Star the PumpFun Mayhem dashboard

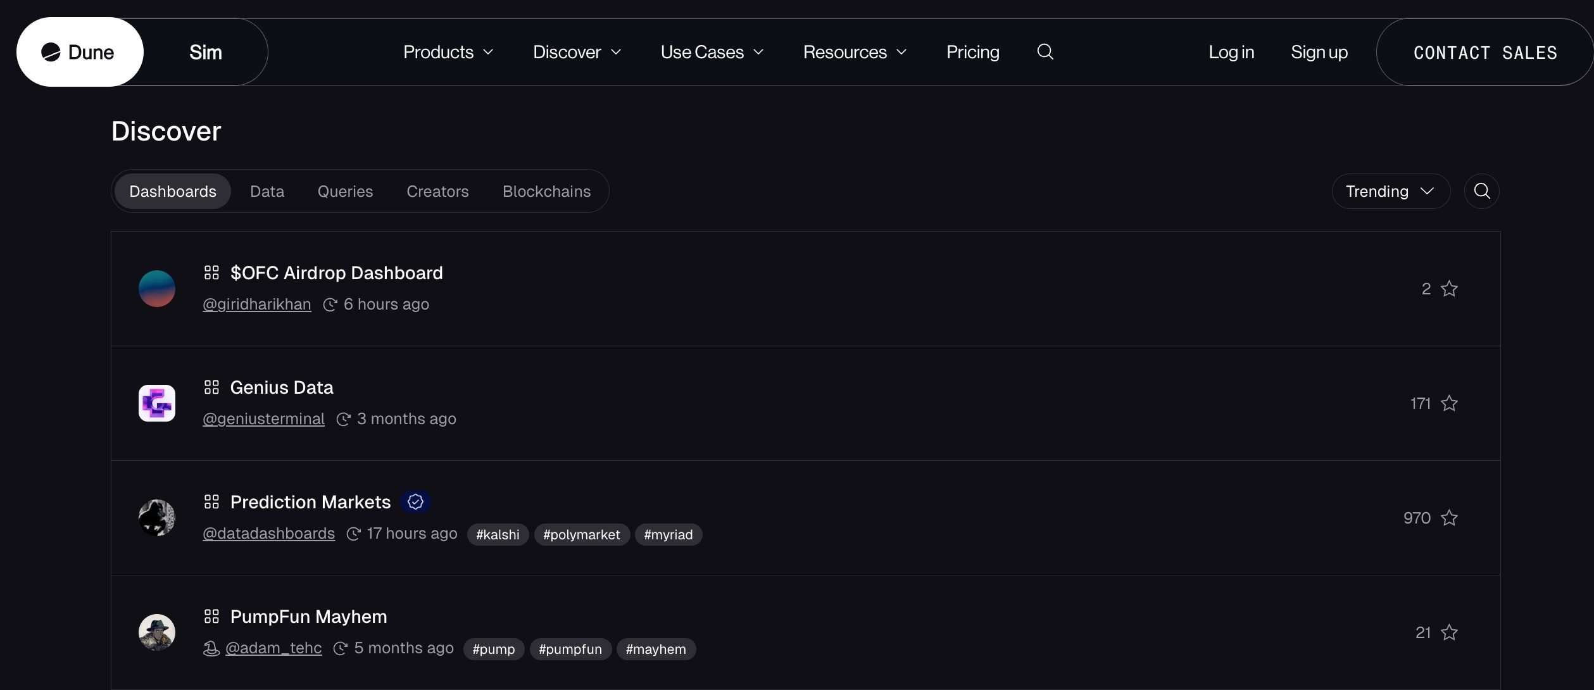click(1449, 632)
